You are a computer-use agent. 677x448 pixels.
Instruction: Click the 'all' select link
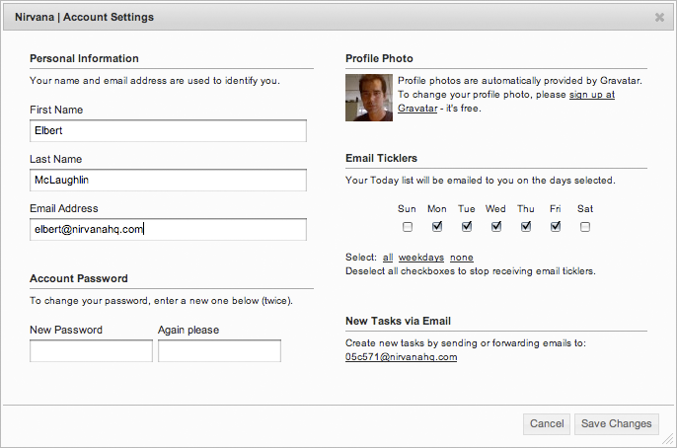pos(388,258)
